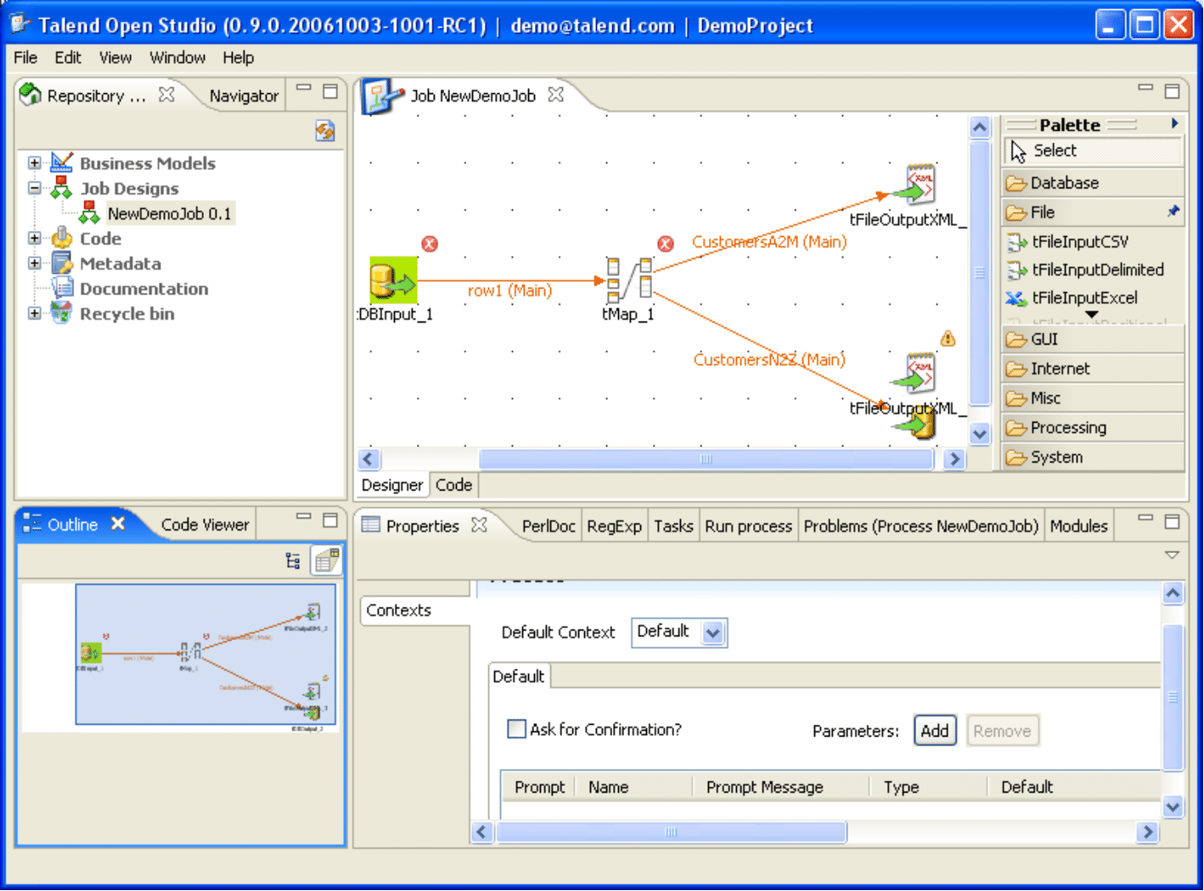The width and height of the screenshot is (1204, 891).
Task: Open the Window menu
Action: tap(177, 57)
